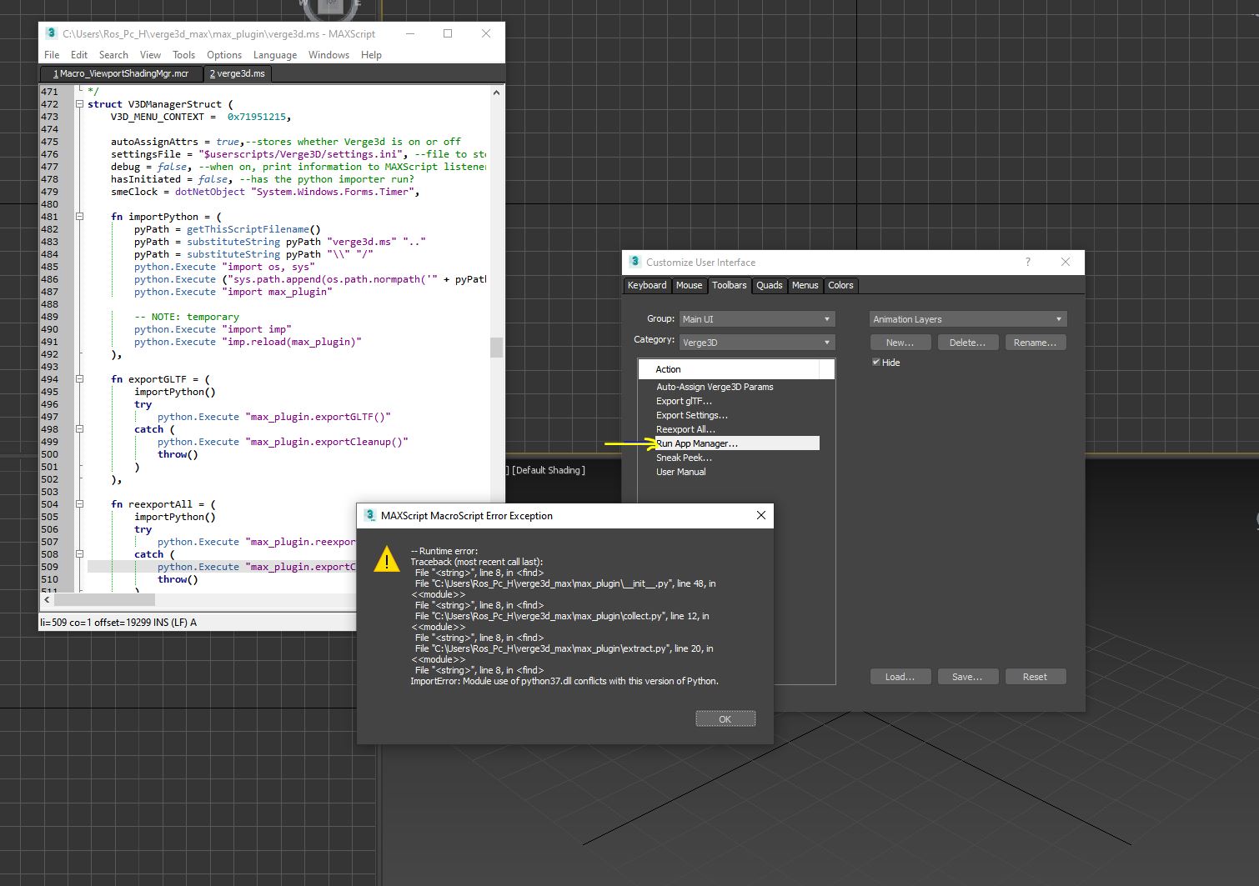Viewport: 1259px width, 886px height.
Task: Click status bar line info text
Action: (x=118, y=623)
